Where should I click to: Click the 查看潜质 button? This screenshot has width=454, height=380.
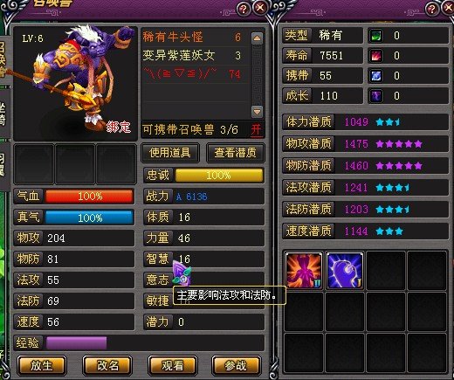click(236, 153)
